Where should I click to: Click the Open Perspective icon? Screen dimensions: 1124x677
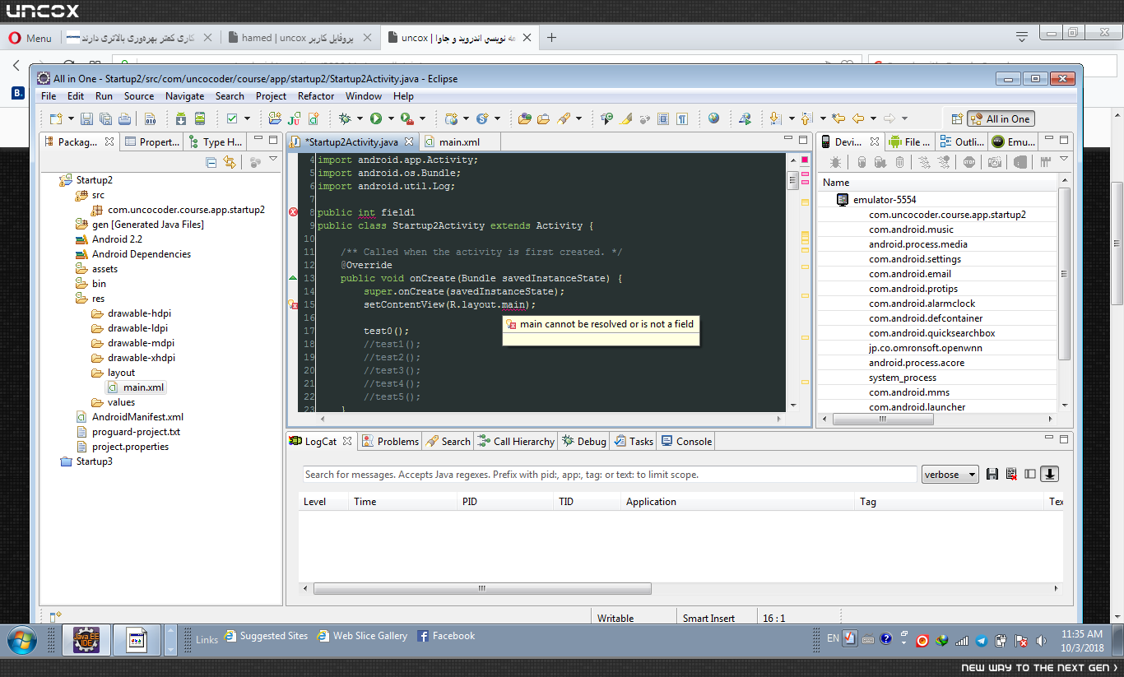956,118
